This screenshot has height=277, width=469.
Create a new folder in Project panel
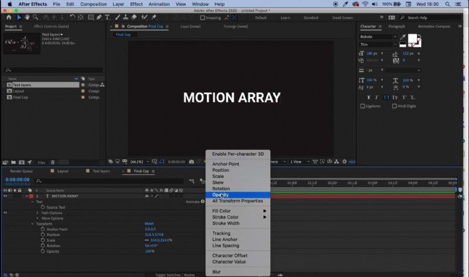point(13,162)
